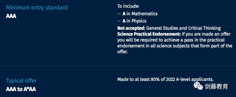This screenshot has width=236, height=97.
Task: Click the A in Mathematics requirement
Action: 140,14
